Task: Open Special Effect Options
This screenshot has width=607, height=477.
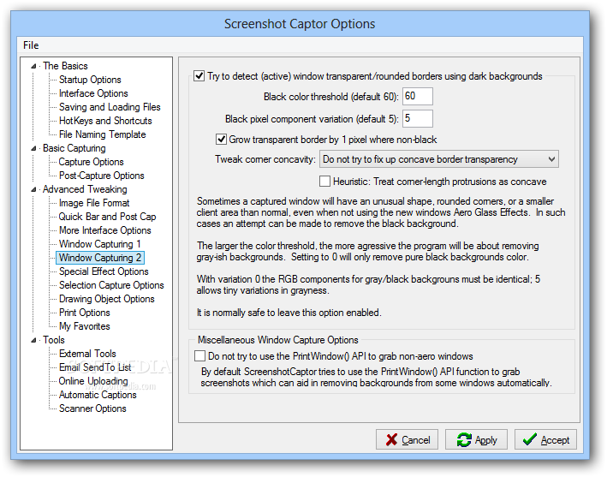Action: [104, 271]
